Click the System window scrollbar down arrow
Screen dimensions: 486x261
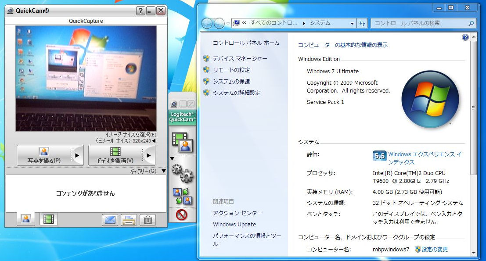pyautogui.click(x=473, y=253)
